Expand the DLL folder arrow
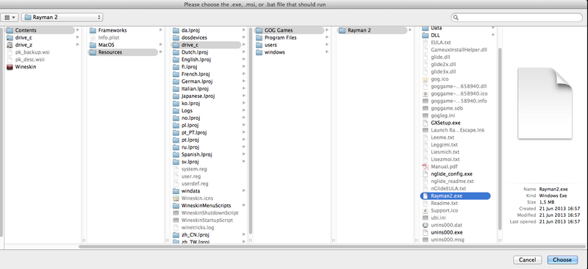 (493, 35)
